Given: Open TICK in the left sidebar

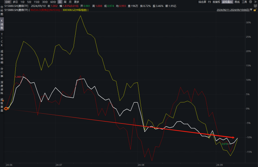Looking at the screenshot, I should pyautogui.click(x=2, y=40).
